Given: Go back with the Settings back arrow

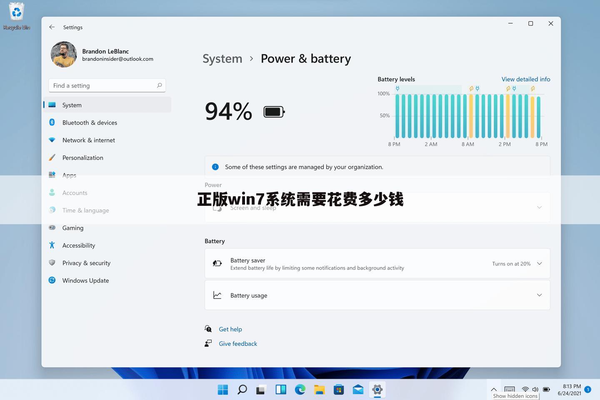Looking at the screenshot, I should (x=52, y=27).
